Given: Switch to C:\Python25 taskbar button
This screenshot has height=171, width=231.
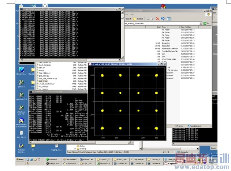Looking at the screenshot, I should [x=71, y=163].
